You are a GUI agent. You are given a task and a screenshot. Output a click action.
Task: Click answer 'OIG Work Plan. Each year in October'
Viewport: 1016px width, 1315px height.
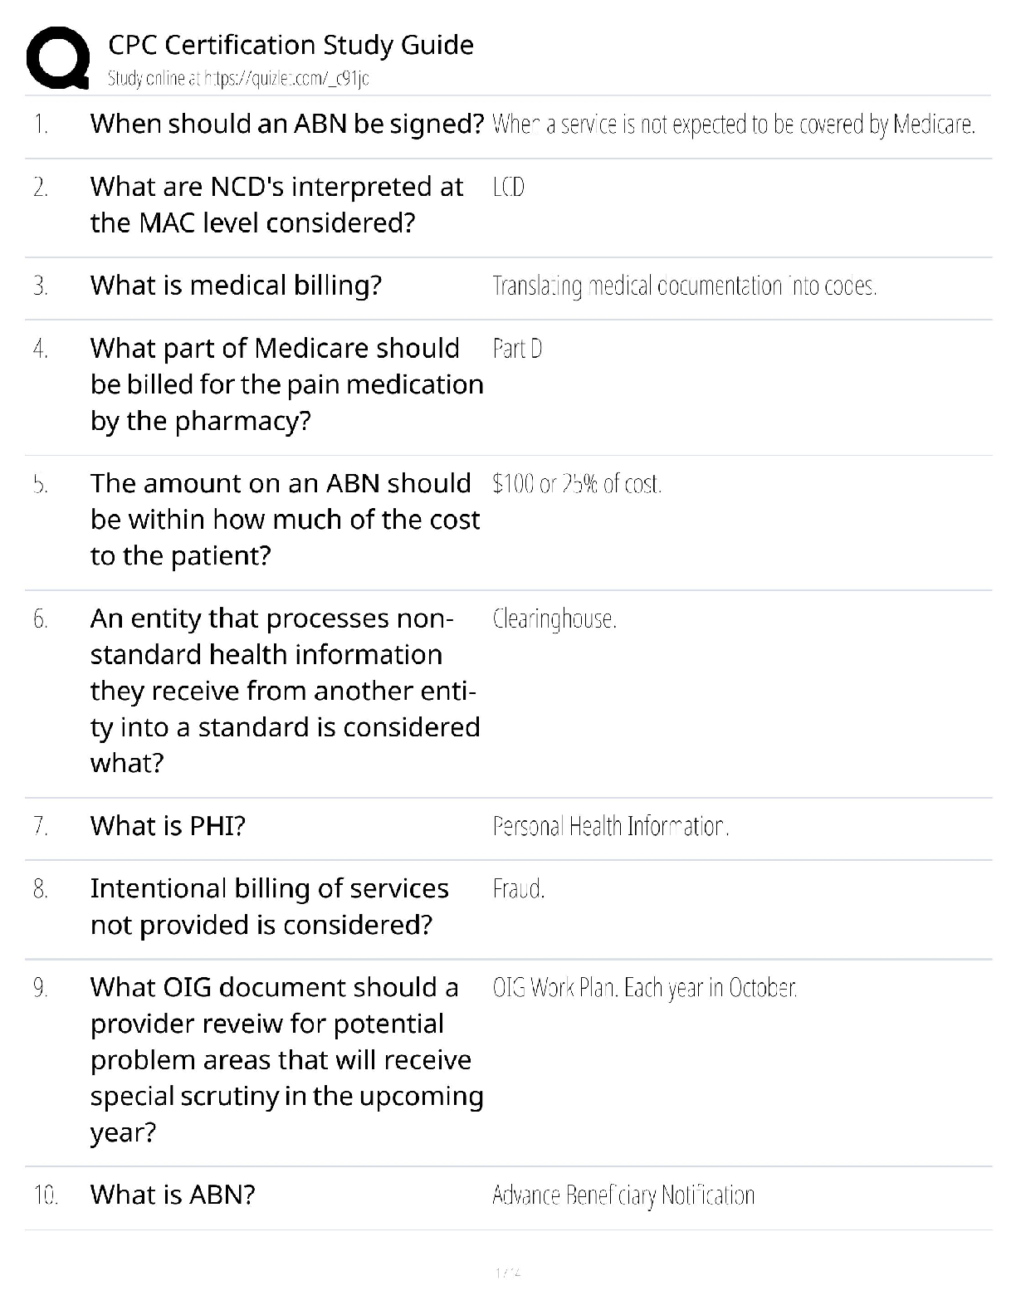click(644, 988)
